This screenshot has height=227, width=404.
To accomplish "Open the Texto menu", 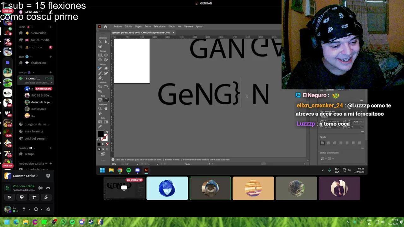I will 148,26.
